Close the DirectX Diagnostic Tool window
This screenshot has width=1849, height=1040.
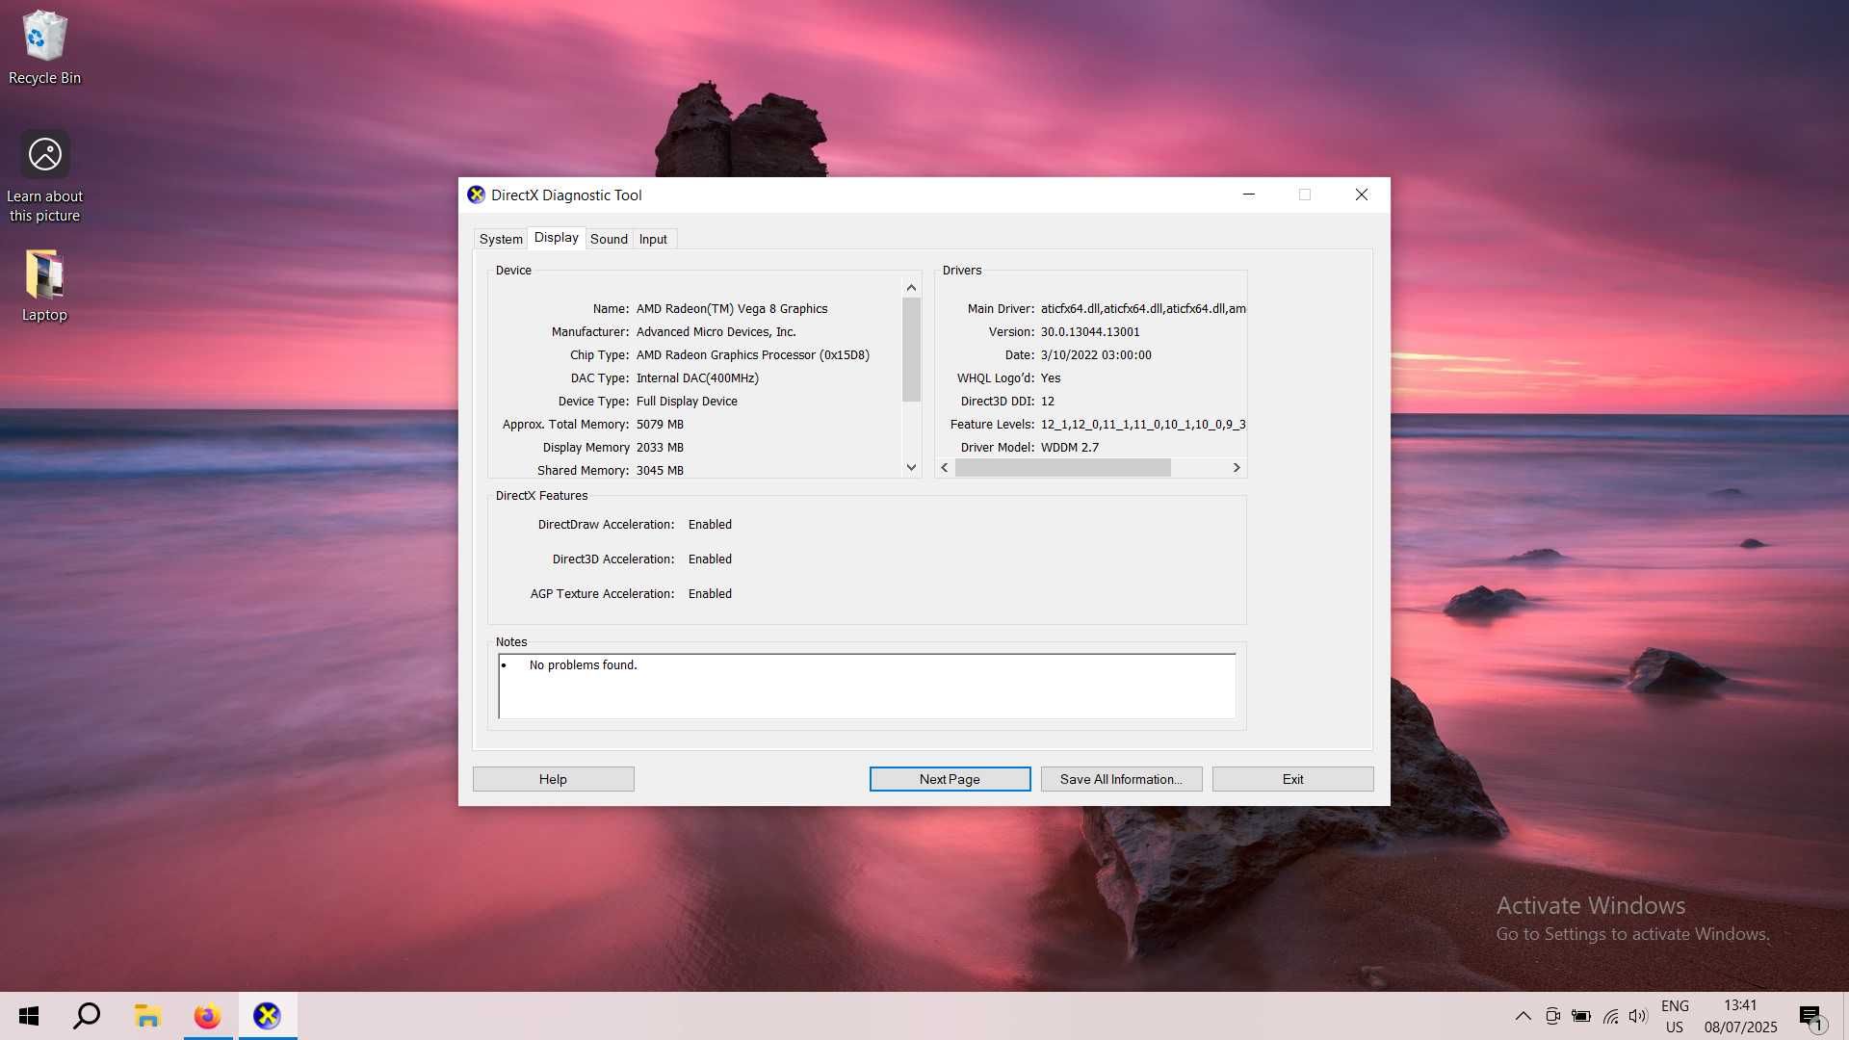point(1362,195)
